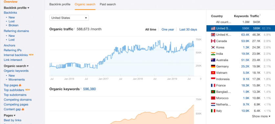Open the 596,380 organic keywords link
The width and height of the screenshot is (275, 124).
[89, 89]
